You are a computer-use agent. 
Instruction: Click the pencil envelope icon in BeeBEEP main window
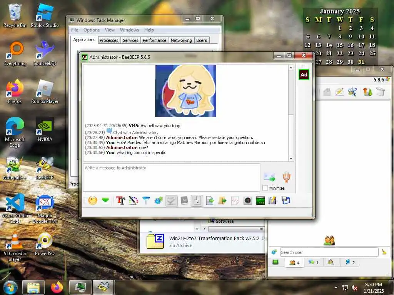[339, 92]
